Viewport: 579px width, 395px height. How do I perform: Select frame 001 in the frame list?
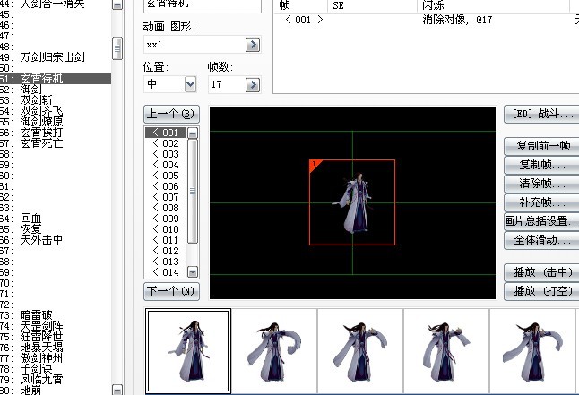[x=166, y=133]
